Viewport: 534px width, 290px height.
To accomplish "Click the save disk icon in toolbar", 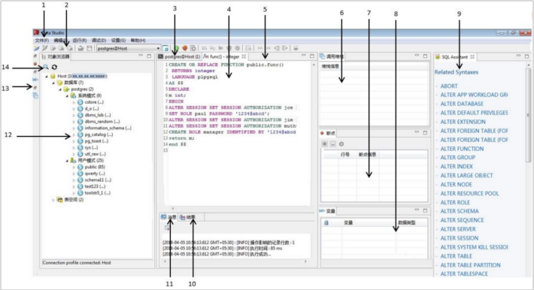I will point(89,48).
